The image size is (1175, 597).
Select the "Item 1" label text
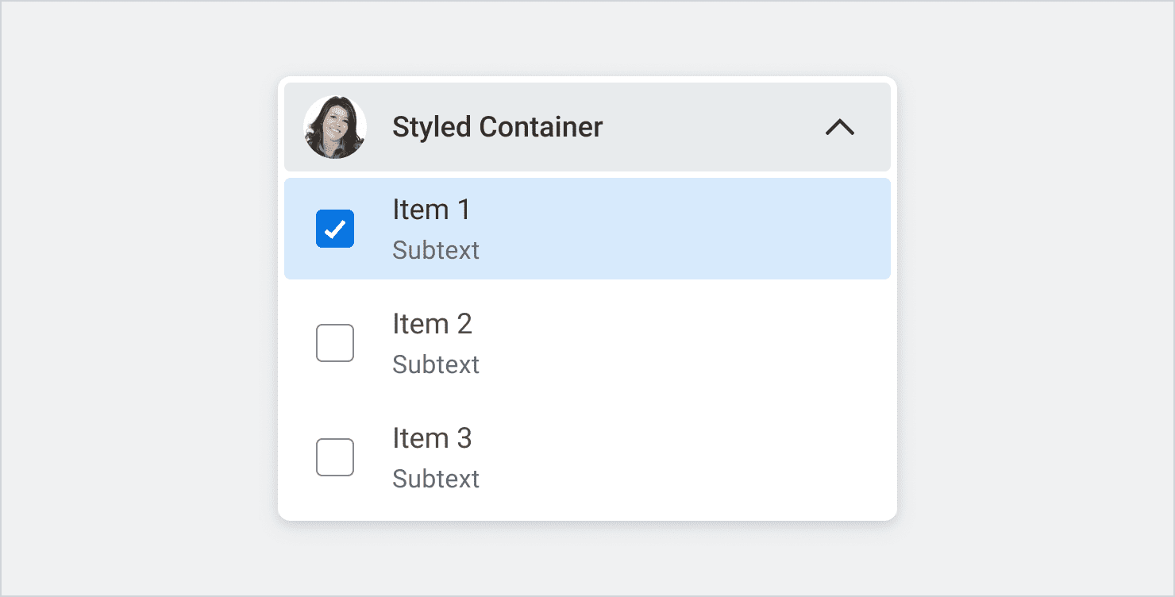tap(431, 210)
